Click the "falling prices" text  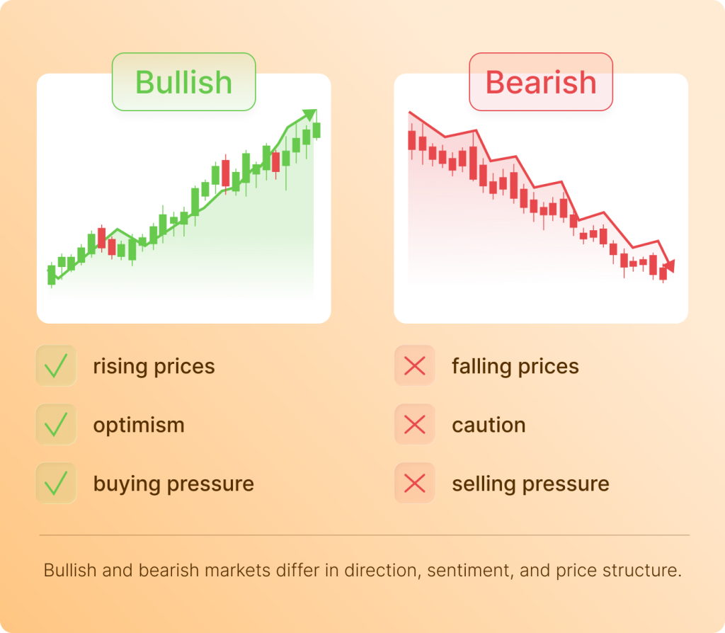515,367
